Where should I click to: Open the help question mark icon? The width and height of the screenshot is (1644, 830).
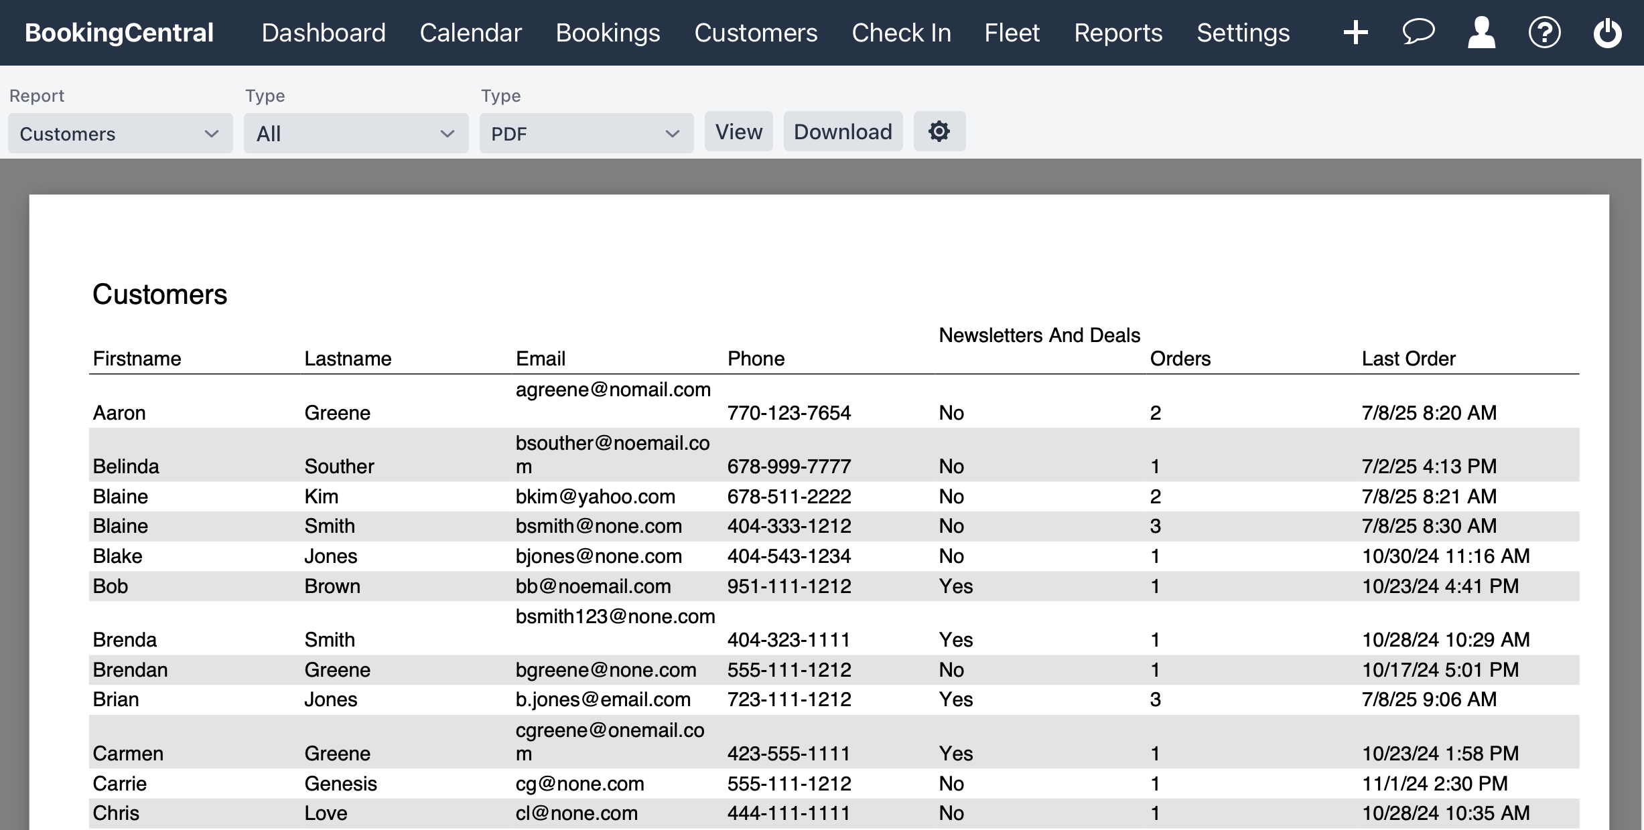coord(1544,33)
